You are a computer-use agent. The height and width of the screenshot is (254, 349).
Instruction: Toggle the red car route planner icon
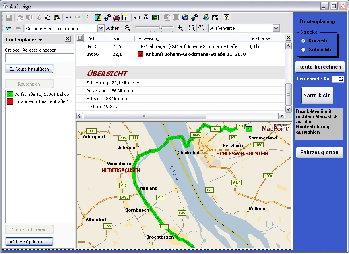(x=116, y=17)
